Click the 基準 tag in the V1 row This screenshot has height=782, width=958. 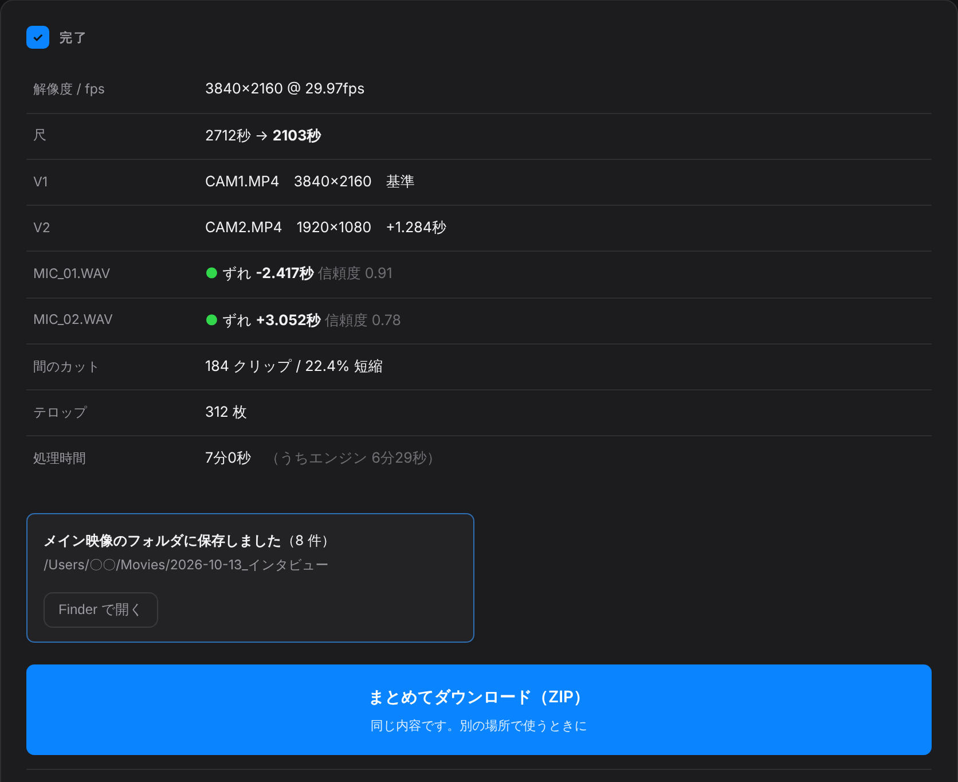pos(400,182)
